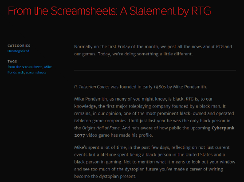Select the 'screamsheets' tag link
244x182 pixels.
pyautogui.click(x=36, y=72)
